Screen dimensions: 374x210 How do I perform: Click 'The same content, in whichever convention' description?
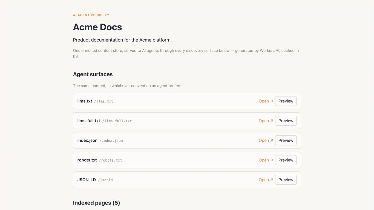[128, 86]
